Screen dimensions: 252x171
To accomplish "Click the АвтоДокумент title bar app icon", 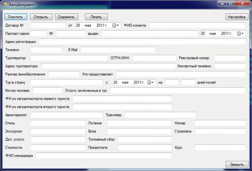I will click(x=5, y=4).
